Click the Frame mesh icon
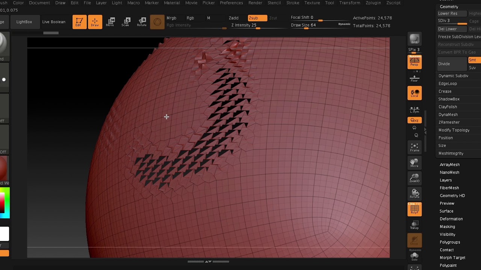 coord(414,147)
